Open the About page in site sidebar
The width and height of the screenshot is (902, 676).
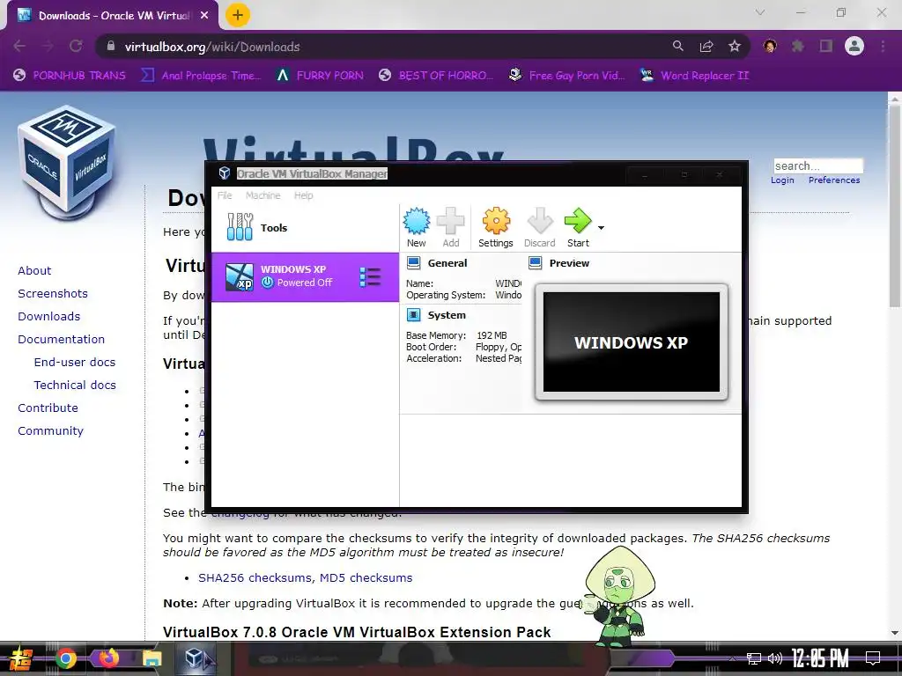tap(34, 270)
